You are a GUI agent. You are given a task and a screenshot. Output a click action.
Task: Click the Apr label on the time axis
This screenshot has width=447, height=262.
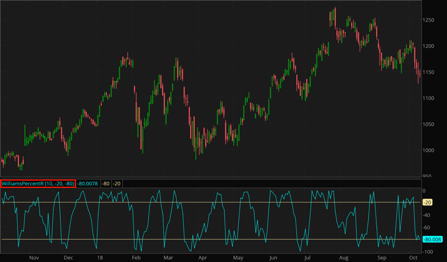click(x=202, y=258)
